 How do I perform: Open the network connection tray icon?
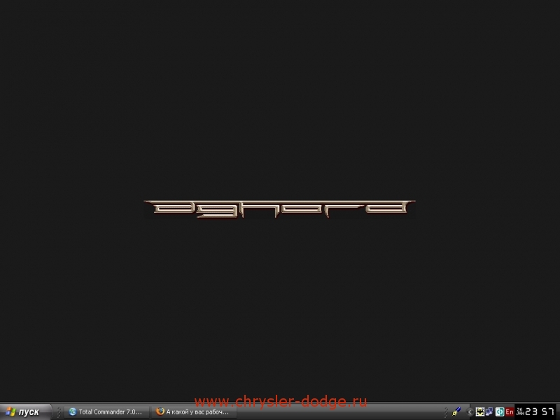tap(489, 412)
